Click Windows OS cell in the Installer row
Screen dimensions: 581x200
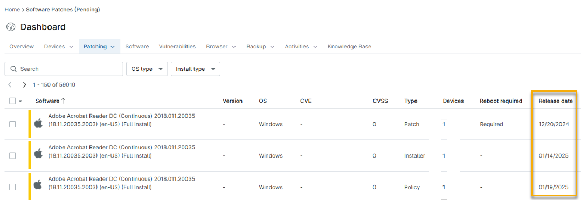271,155
